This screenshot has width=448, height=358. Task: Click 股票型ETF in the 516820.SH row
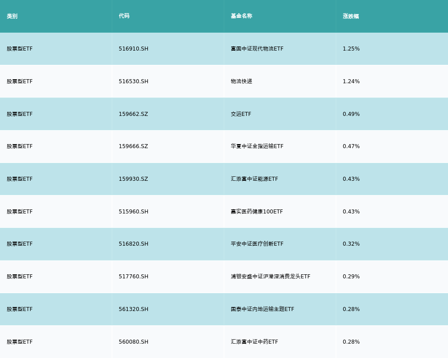click(20, 244)
